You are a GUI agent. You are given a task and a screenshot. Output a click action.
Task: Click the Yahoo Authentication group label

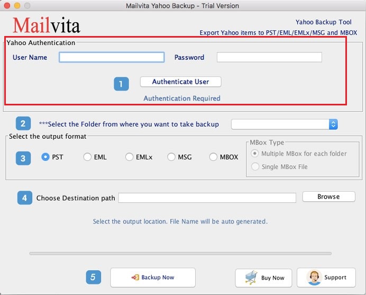[41, 43]
